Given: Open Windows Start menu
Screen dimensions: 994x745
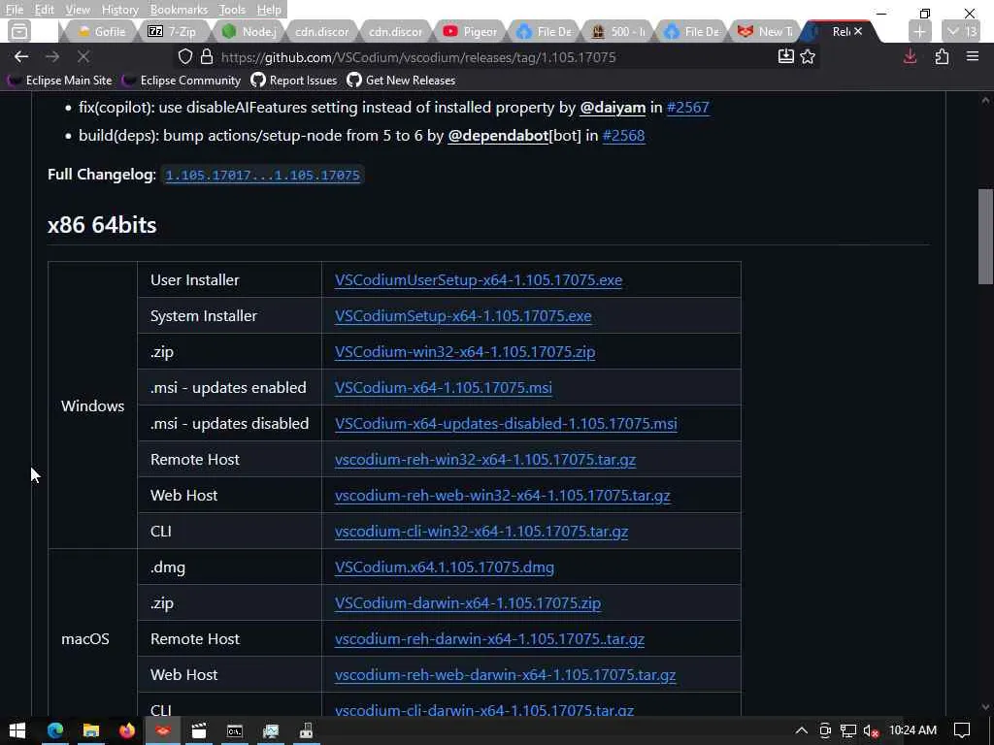Looking at the screenshot, I should click(x=17, y=730).
